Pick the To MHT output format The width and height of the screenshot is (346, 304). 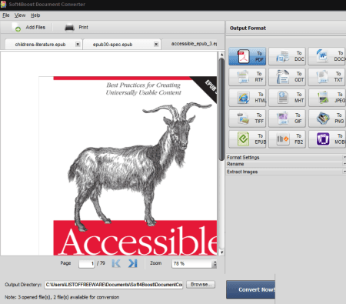[287, 98]
